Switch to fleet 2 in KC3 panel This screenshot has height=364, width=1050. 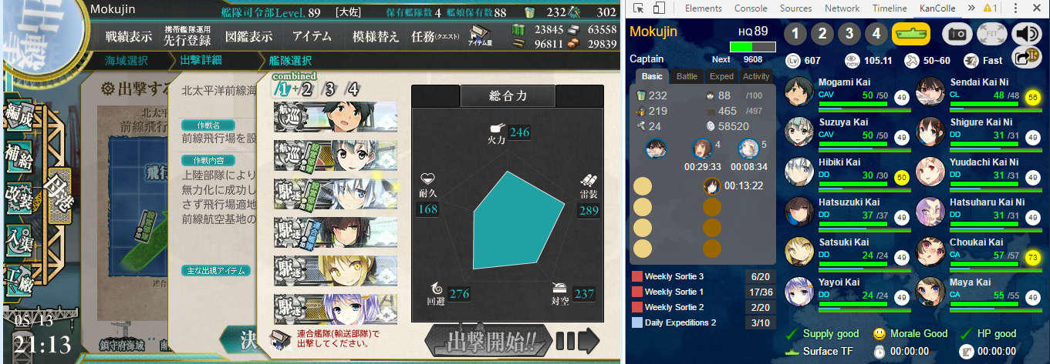822,35
